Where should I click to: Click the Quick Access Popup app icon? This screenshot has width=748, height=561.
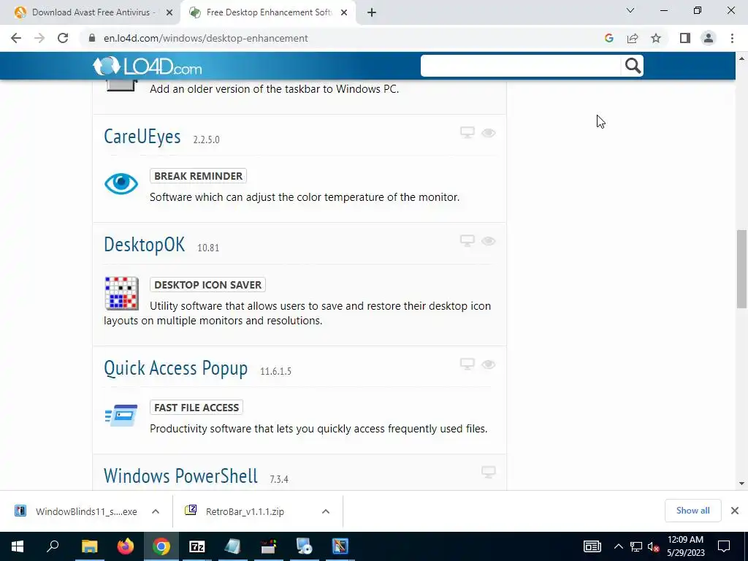(x=121, y=415)
